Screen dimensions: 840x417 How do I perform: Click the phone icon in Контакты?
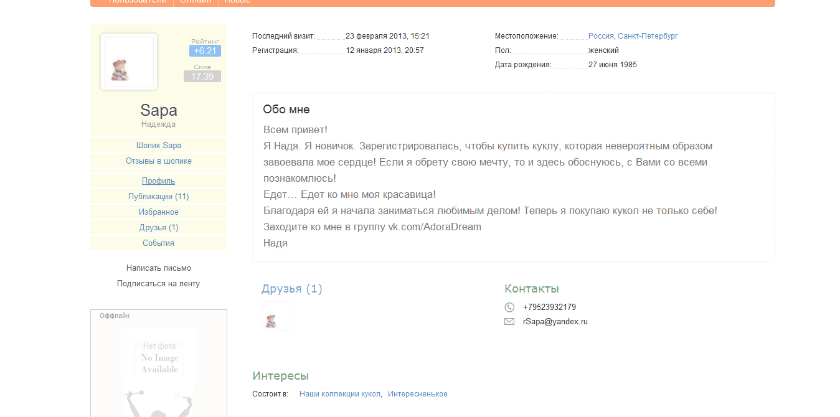coord(509,307)
